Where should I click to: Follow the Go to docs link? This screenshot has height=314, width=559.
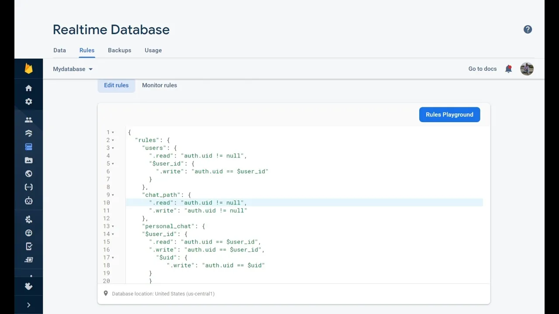(x=483, y=69)
